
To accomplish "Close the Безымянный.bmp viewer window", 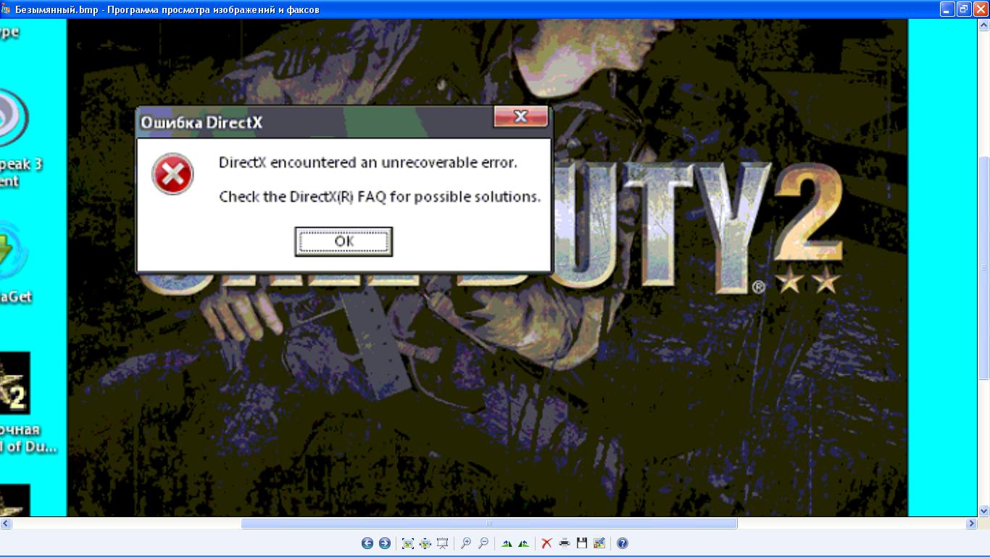I will click(981, 9).
